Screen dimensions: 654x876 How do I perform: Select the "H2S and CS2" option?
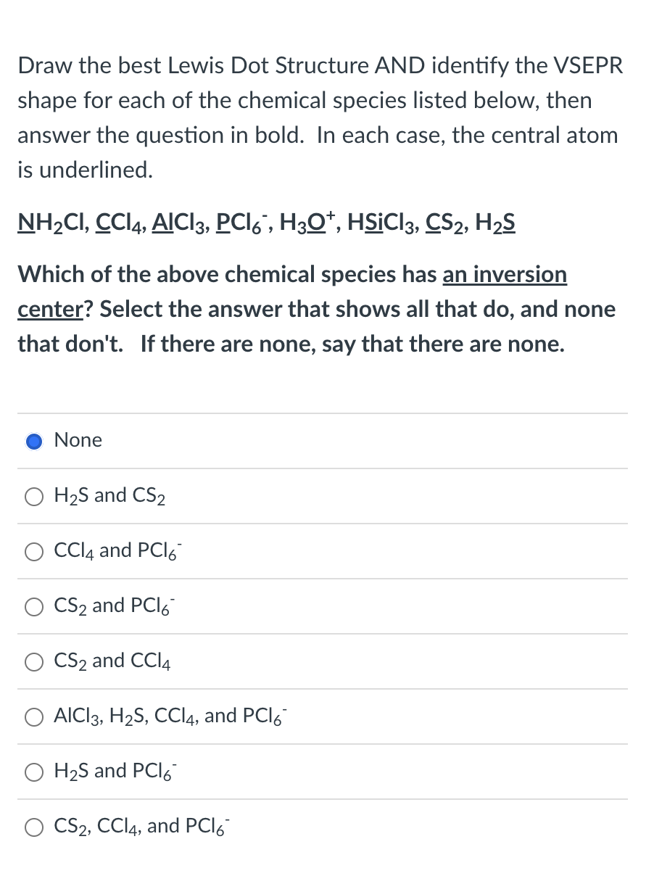34,496
